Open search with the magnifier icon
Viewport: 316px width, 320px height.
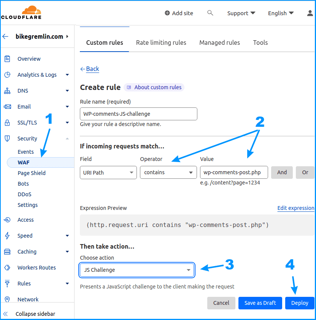(210, 13)
